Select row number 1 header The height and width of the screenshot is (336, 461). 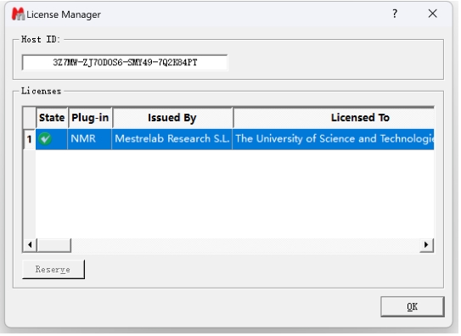tap(30, 139)
